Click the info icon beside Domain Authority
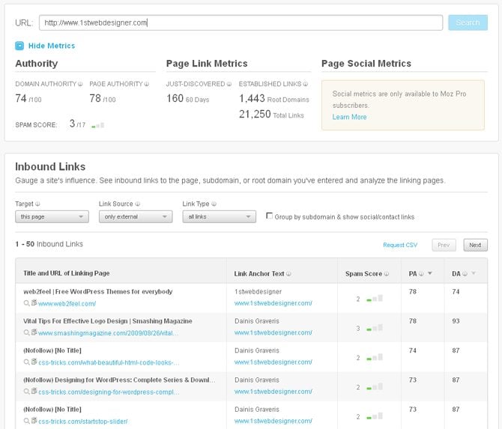 (x=82, y=84)
